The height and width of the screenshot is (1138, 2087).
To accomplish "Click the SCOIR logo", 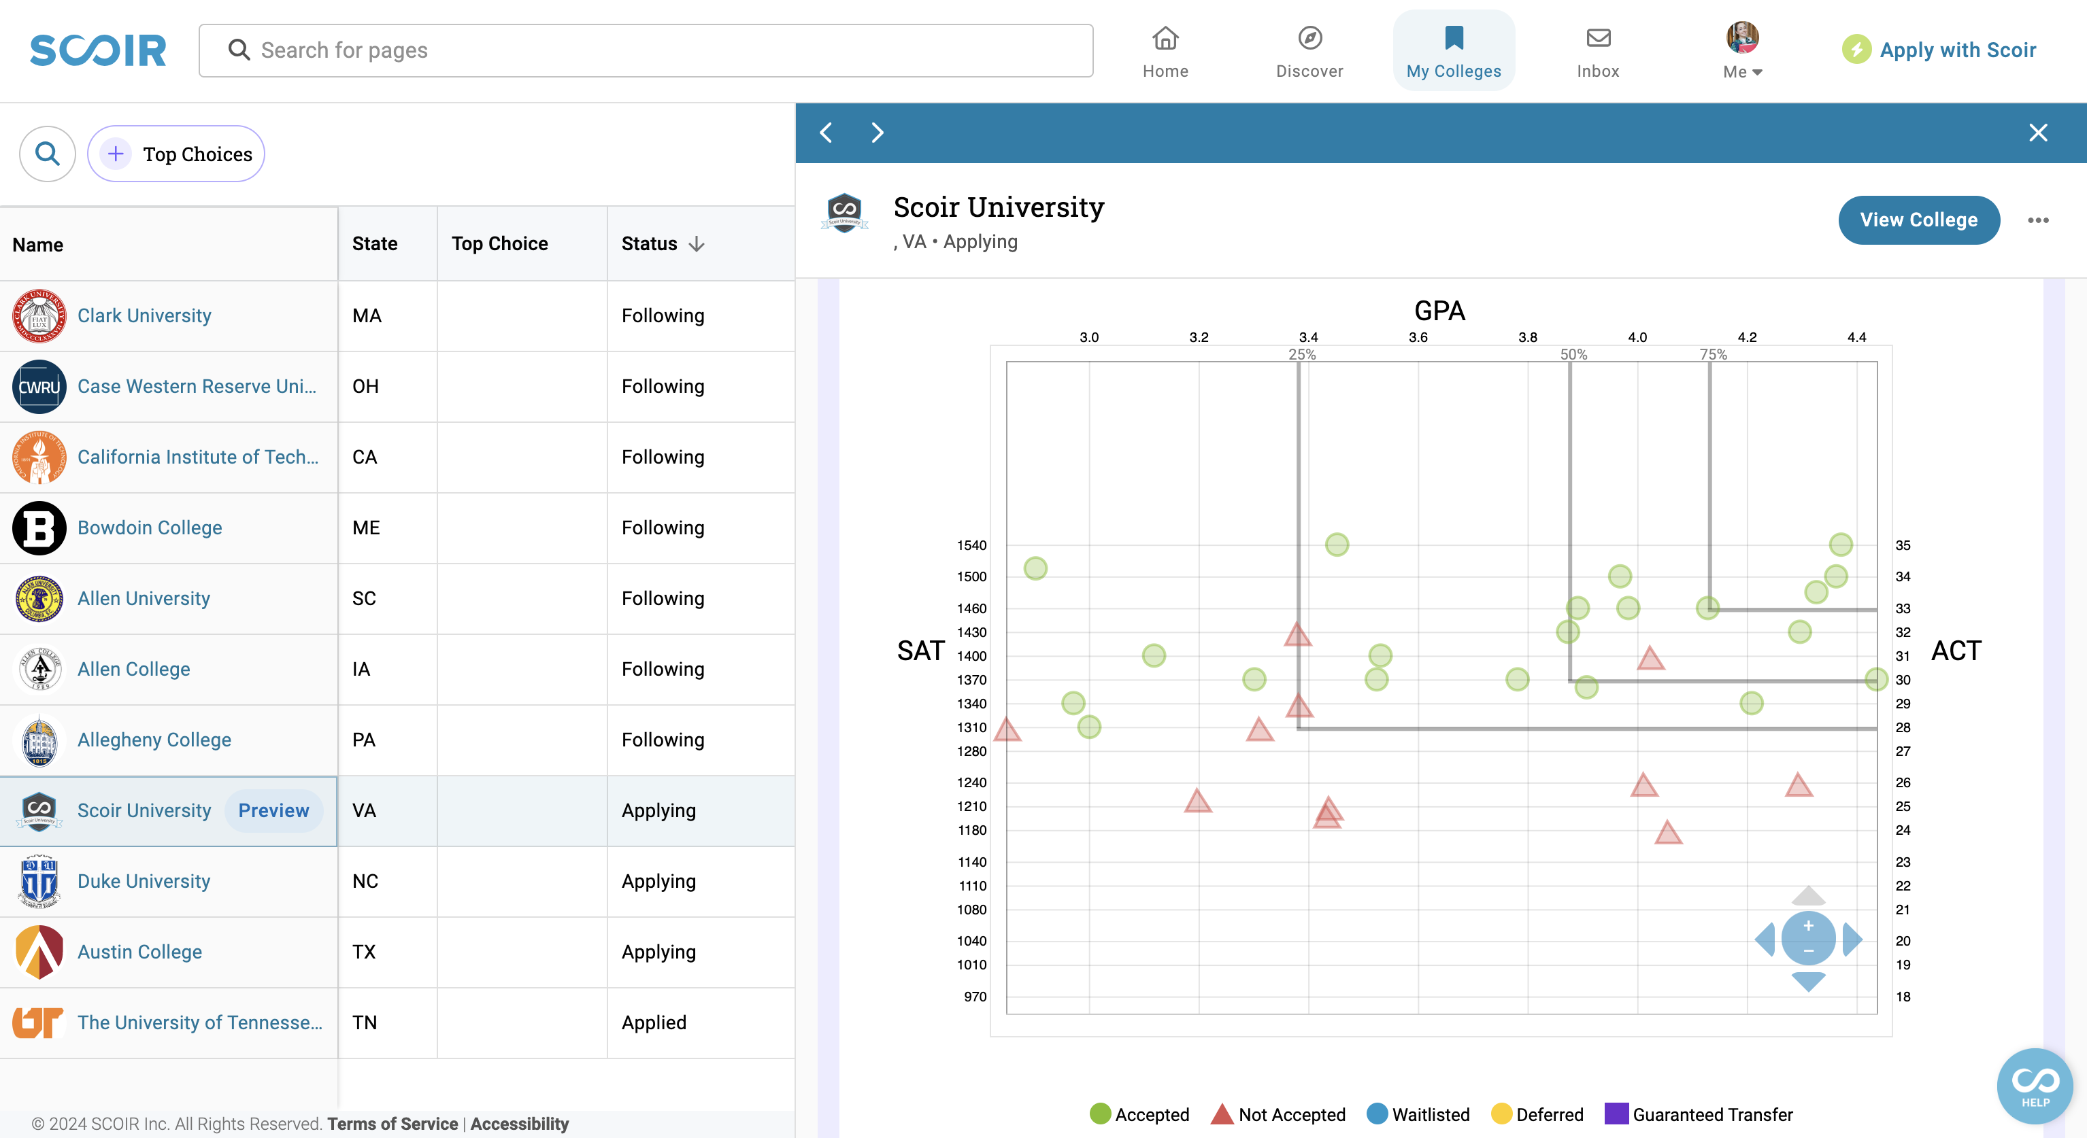I will point(98,50).
